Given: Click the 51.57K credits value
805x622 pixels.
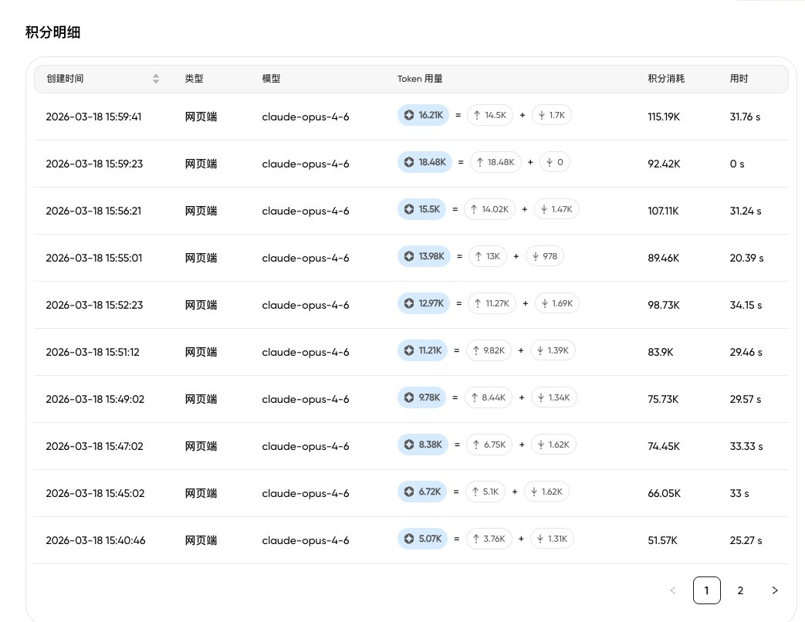Looking at the screenshot, I should 663,540.
